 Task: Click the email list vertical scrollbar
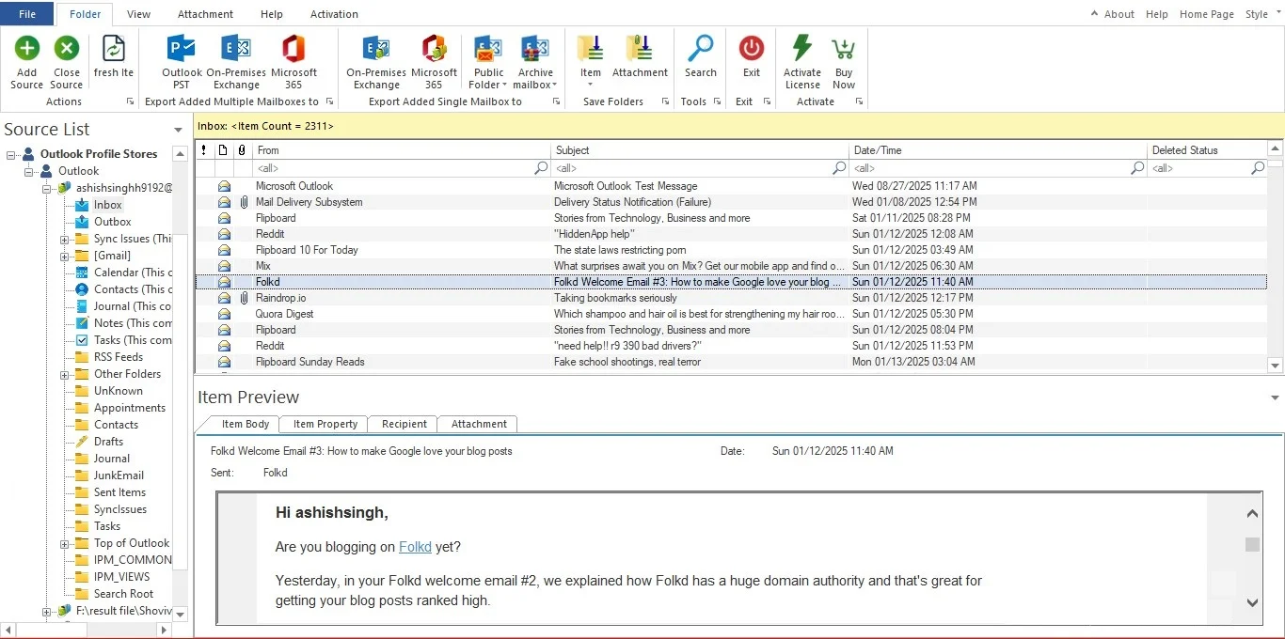(x=1276, y=256)
